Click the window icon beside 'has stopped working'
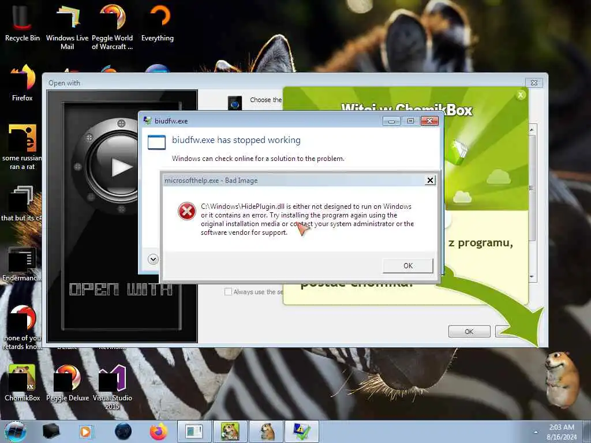This screenshot has height=443, width=591. coord(156,142)
